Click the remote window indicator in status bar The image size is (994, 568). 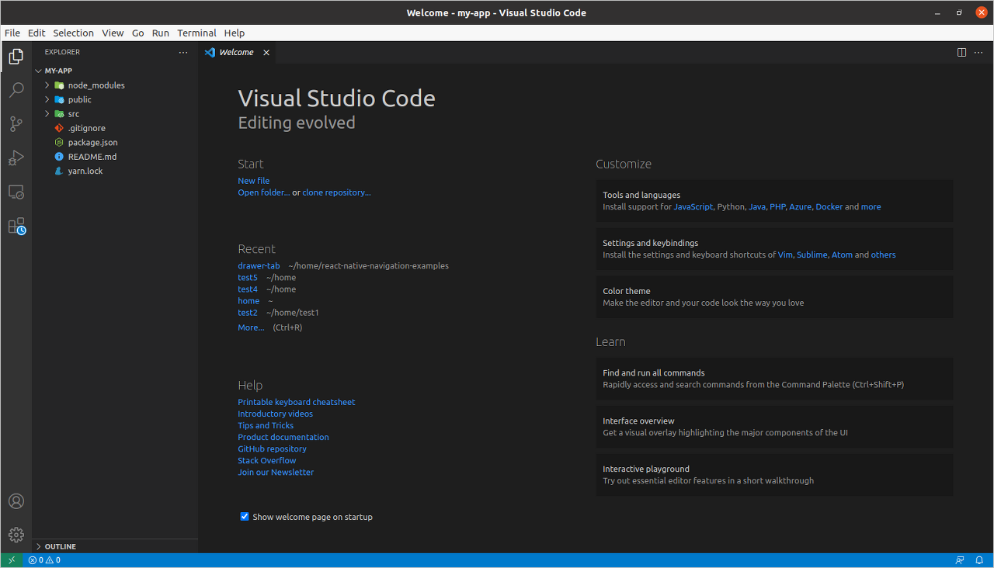12,560
